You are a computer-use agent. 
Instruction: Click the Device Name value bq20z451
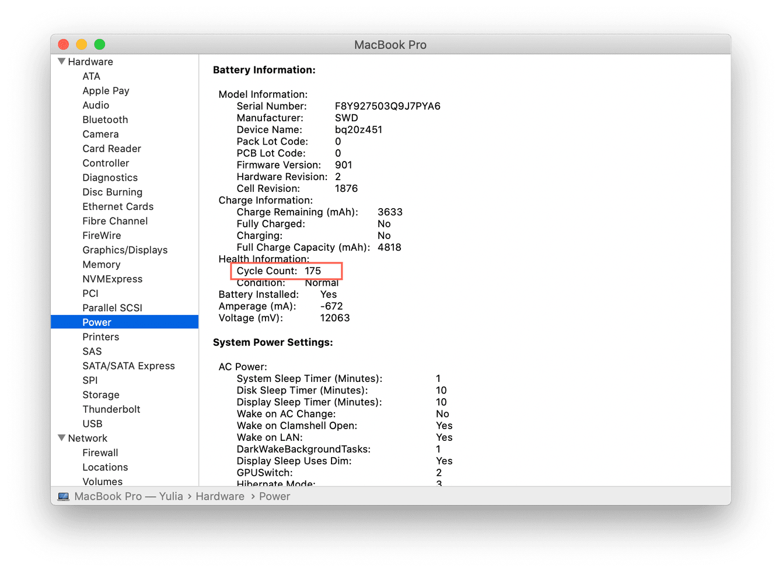tap(358, 129)
